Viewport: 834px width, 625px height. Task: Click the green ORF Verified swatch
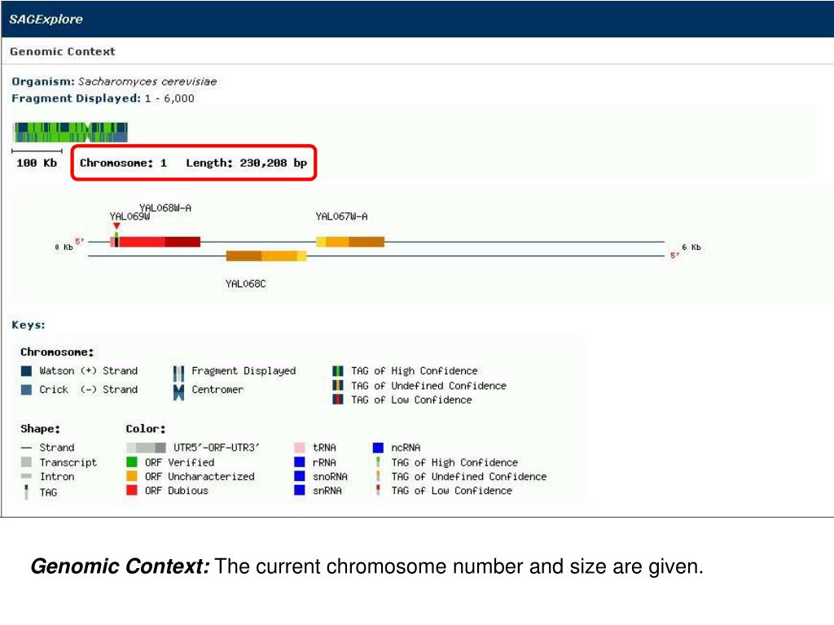coord(132,462)
